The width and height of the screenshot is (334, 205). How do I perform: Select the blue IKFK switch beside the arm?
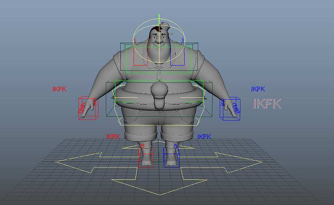coord(258,89)
